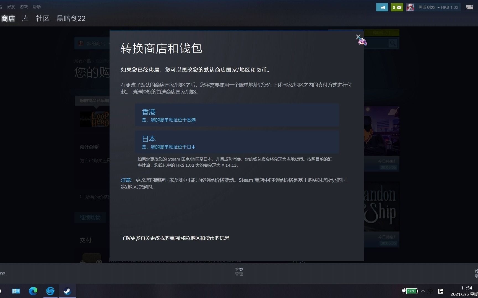Click the 所有产品 breadcrumb link
The image size is (478, 298).
tap(82, 61)
